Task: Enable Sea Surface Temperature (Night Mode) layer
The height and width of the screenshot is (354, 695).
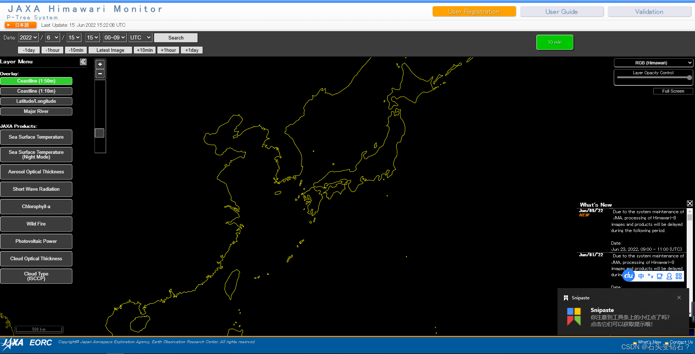Action: [36, 155]
